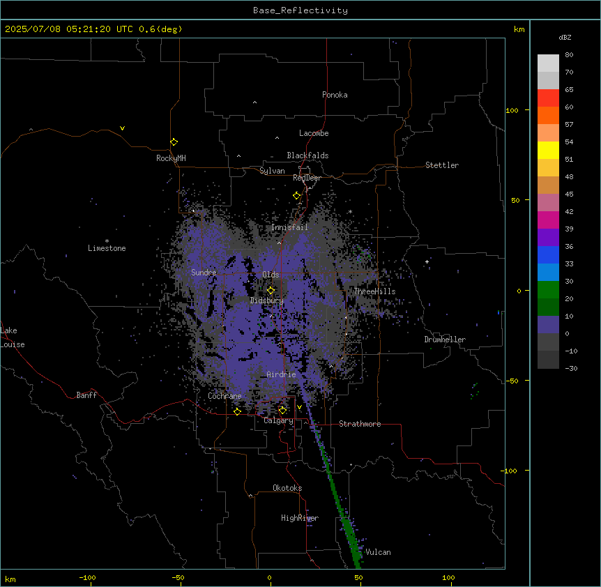Click the Ponoka city label

pyautogui.click(x=335, y=95)
